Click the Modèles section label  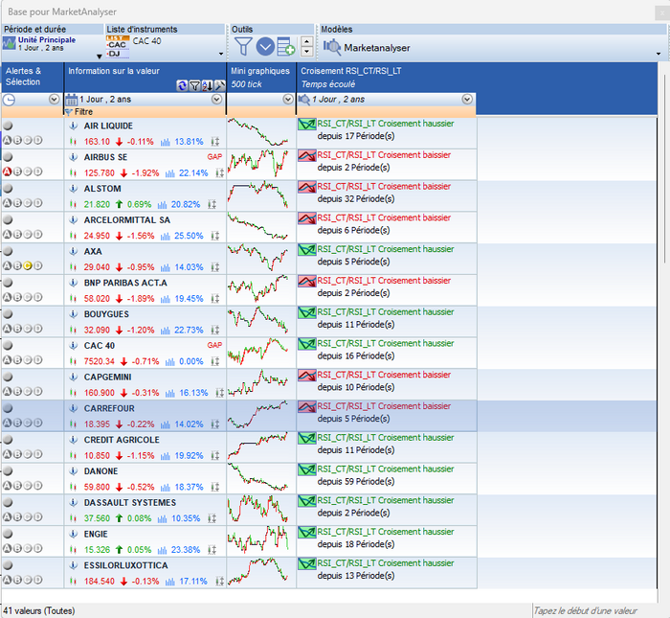click(337, 30)
